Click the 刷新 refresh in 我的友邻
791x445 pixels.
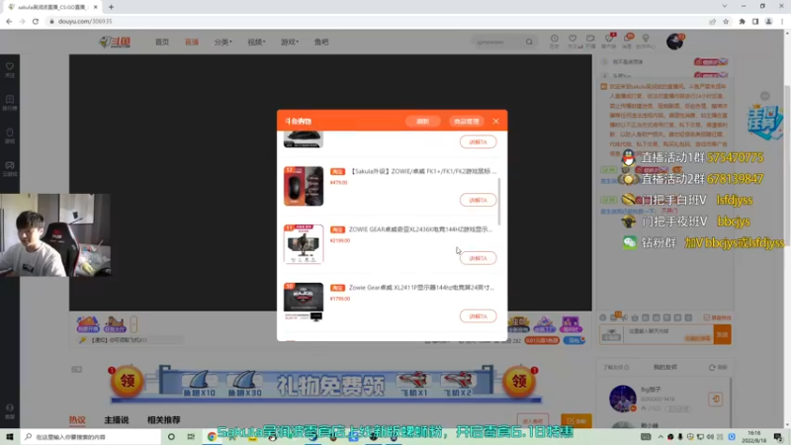pyautogui.click(x=718, y=367)
